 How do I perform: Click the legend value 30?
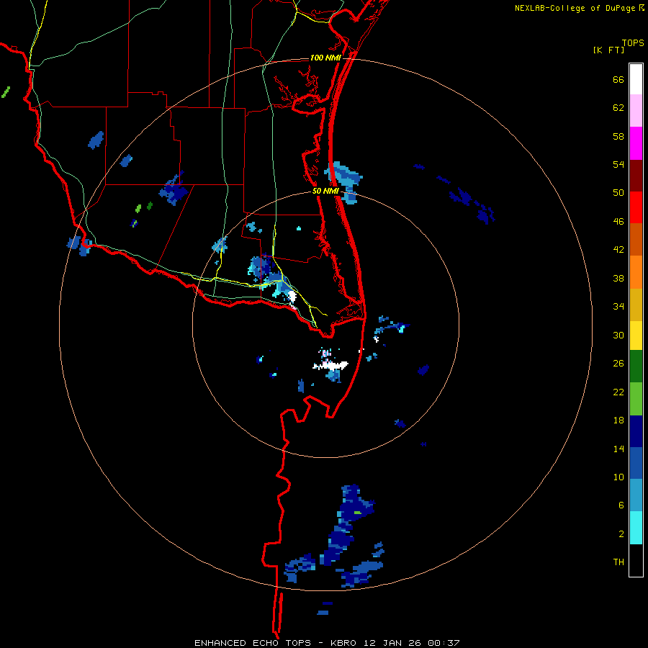[618, 335]
